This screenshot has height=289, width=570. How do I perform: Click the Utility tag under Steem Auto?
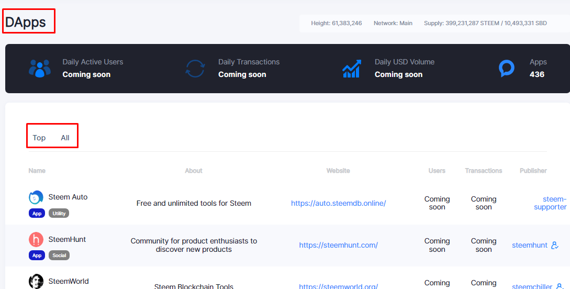coord(59,214)
